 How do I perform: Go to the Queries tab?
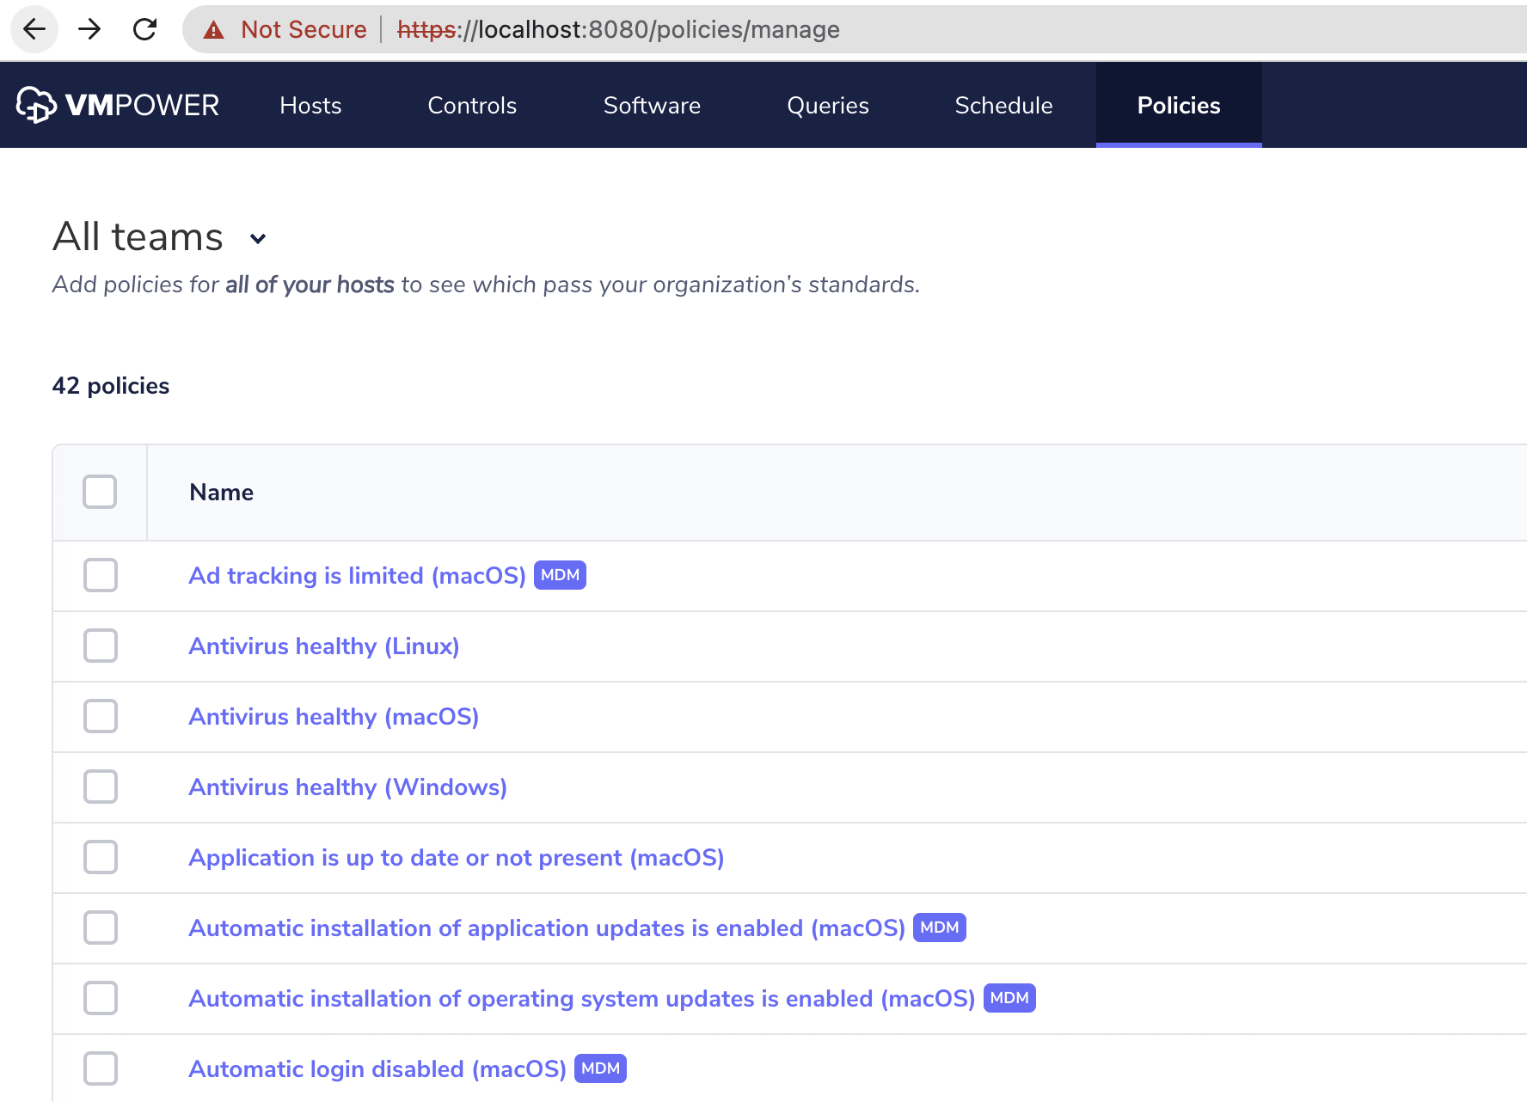click(828, 105)
